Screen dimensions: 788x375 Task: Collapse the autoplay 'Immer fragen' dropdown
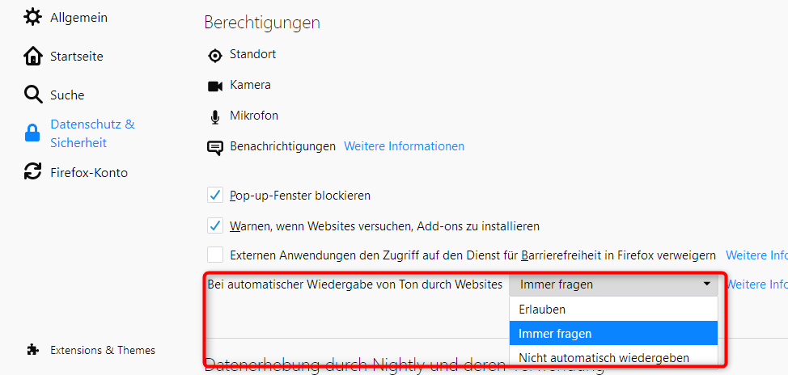click(x=613, y=284)
